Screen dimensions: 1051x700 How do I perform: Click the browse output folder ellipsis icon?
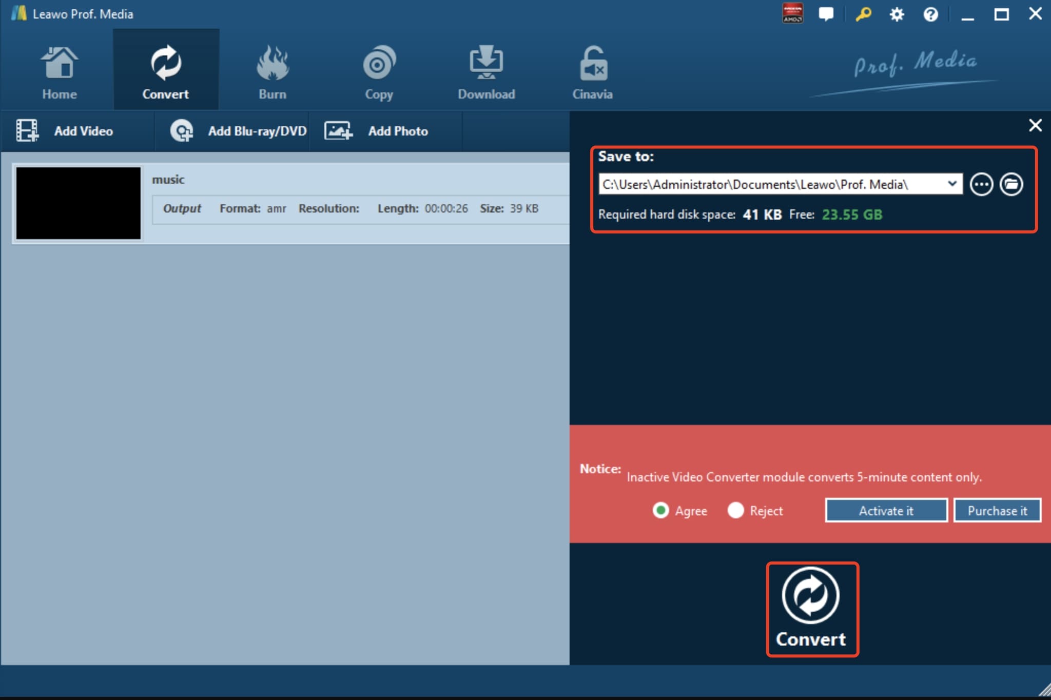click(981, 184)
